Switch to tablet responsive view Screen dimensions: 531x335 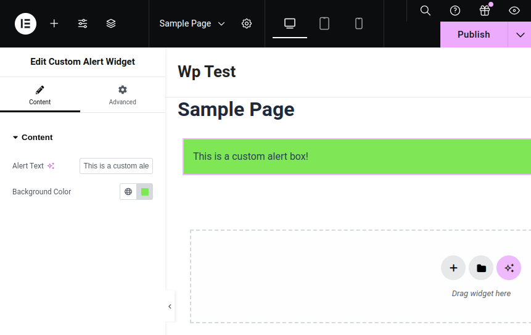[324, 23]
